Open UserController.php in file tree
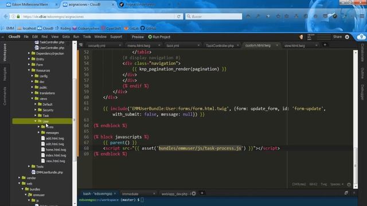 pos(52,48)
